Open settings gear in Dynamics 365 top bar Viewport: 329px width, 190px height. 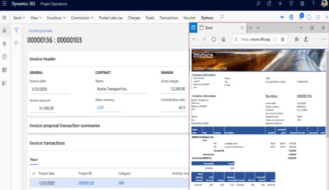(302, 4)
